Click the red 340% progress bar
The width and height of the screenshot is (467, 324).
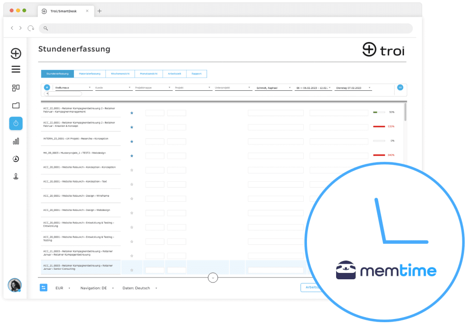[x=379, y=155]
